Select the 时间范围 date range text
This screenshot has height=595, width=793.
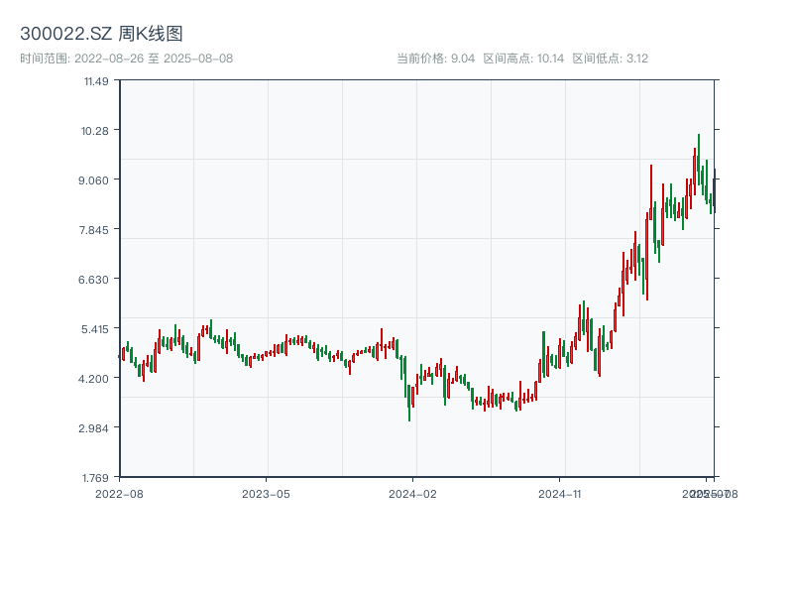(x=126, y=59)
